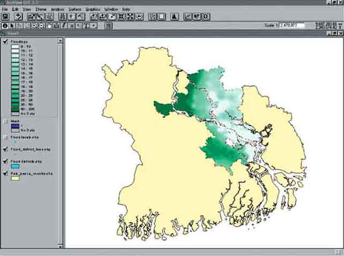Open the Analysis menu

57,10
